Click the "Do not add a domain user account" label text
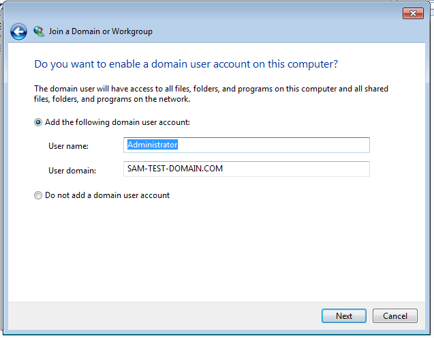Viewport: 434px width, 338px height. coord(107,195)
